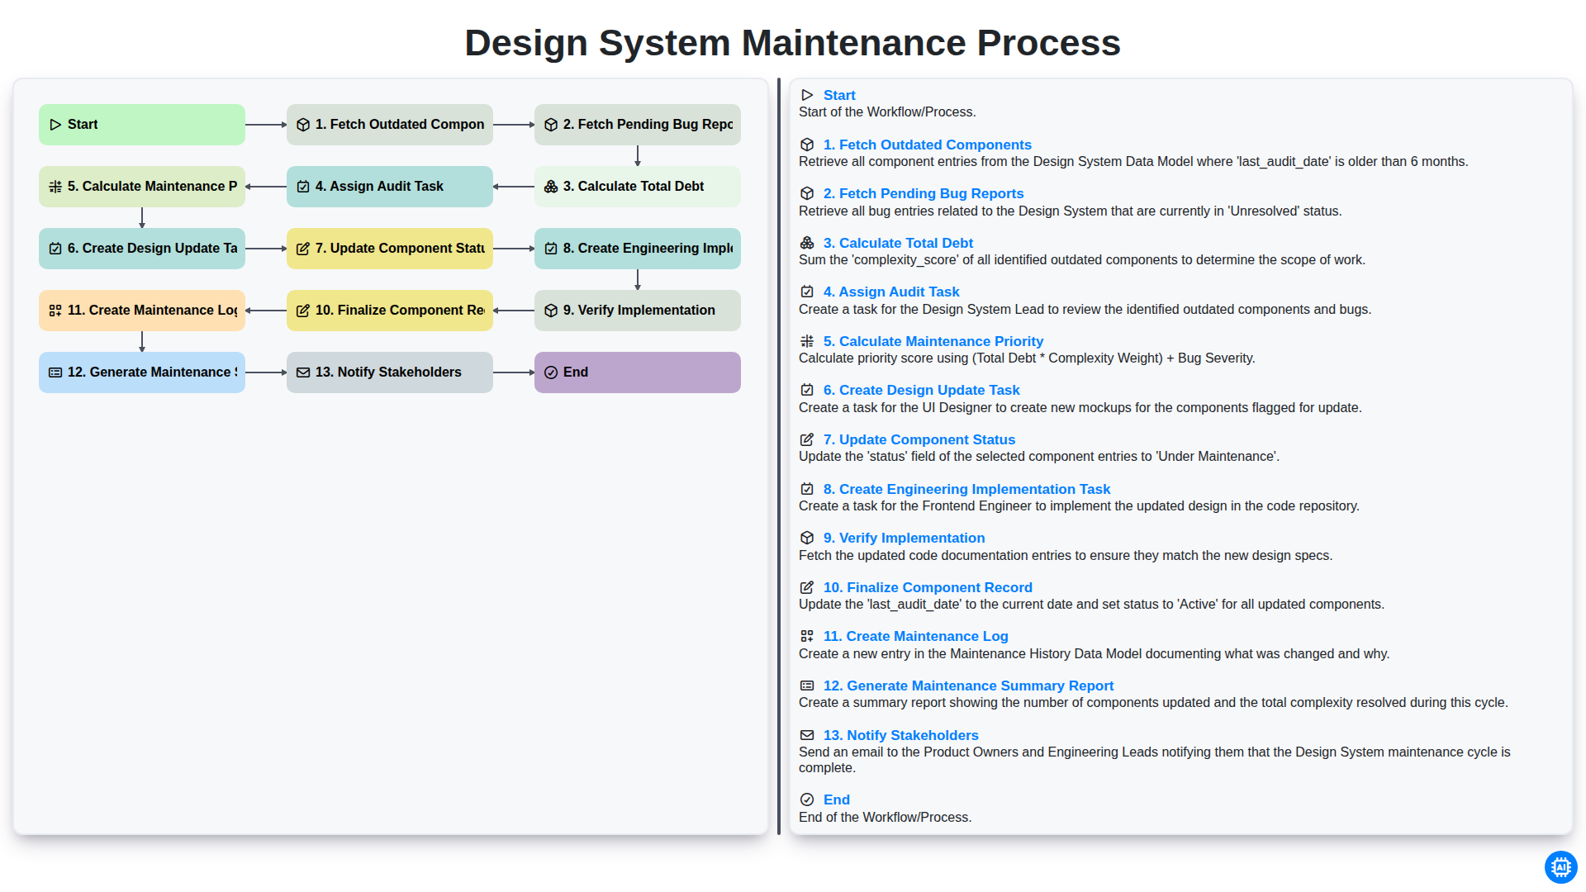Click mail icon on Notify Stakeholders node

tap(303, 372)
